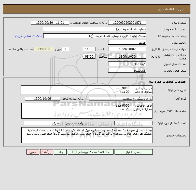Click quantity field showing 1
This screenshot has width=196, height=190.
[x=133, y=123]
